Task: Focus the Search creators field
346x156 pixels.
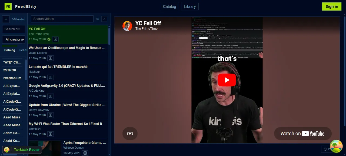Action: pos(14,29)
